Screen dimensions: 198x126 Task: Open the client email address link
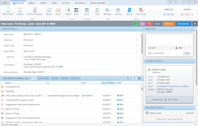173,86
